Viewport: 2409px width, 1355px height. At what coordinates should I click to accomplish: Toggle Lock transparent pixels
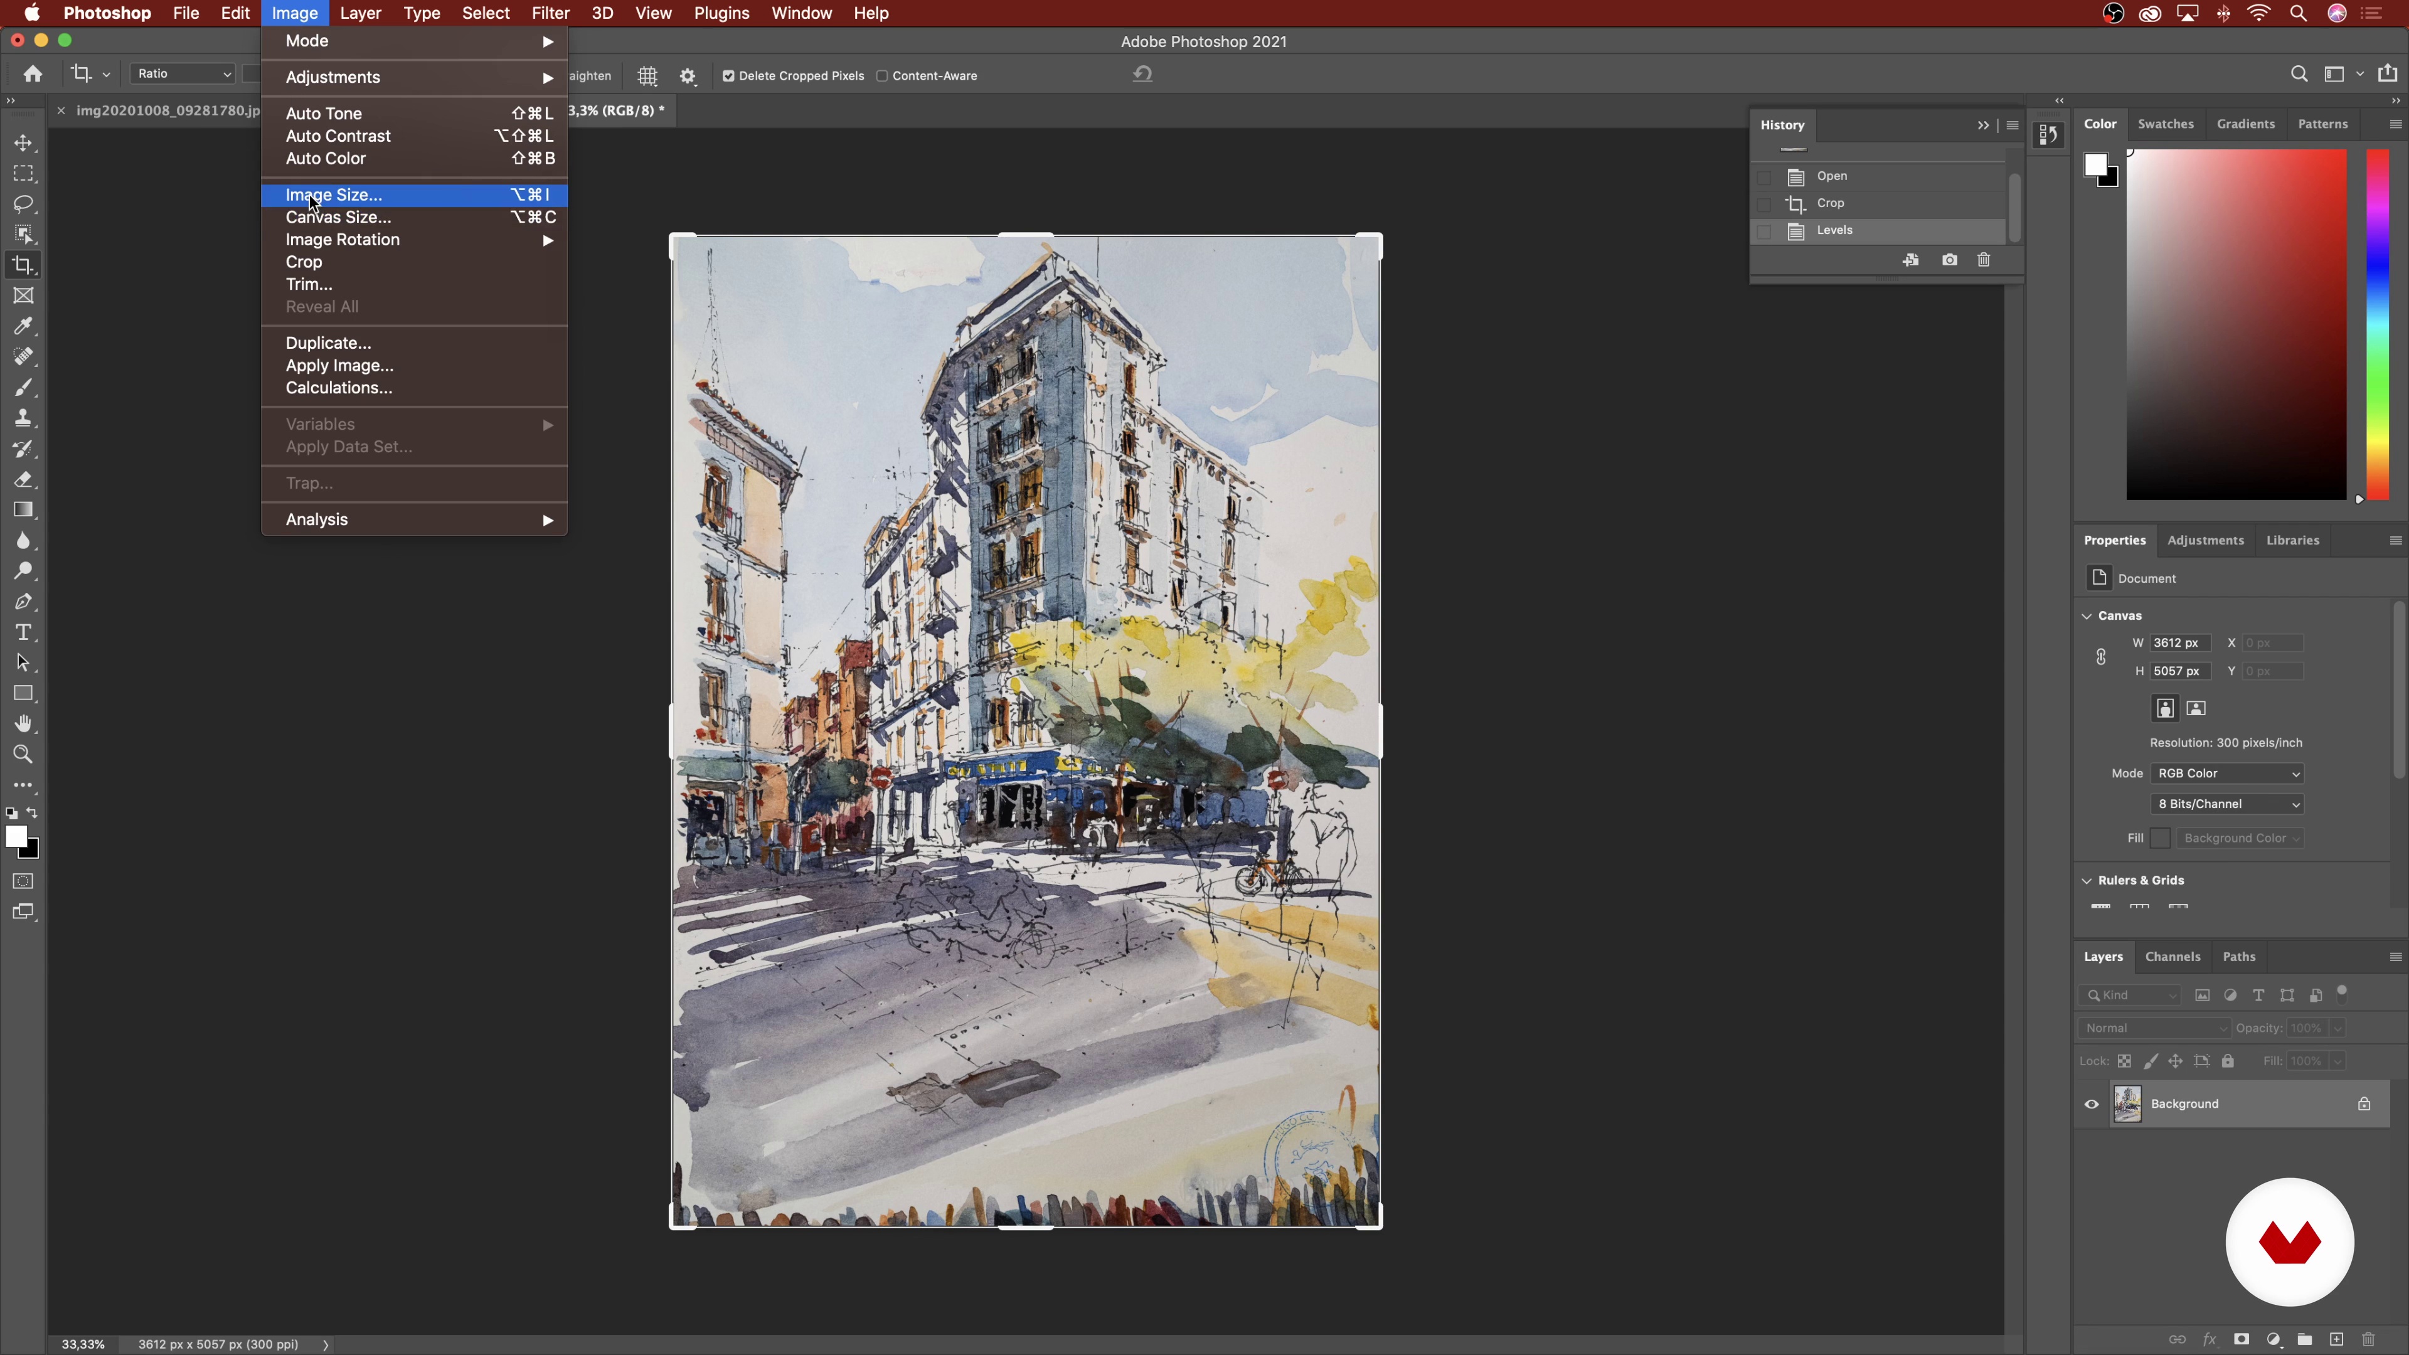pyautogui.click(x=2125, y=1061)
